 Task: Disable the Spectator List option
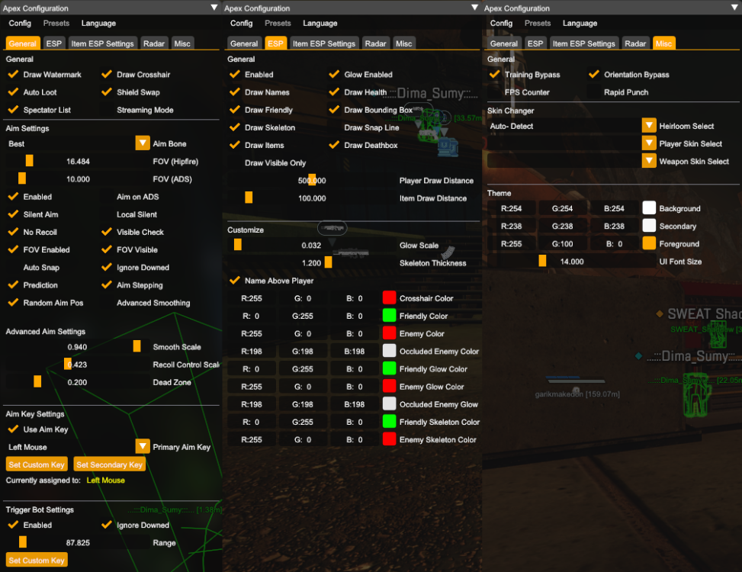click(x=13, y=109)
